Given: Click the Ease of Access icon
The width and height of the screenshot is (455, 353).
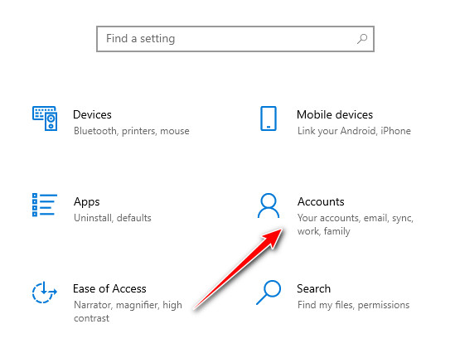Looking at the screenshot, I should coord(44,292).
